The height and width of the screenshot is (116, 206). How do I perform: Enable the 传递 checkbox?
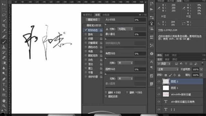tap(86, 51)
